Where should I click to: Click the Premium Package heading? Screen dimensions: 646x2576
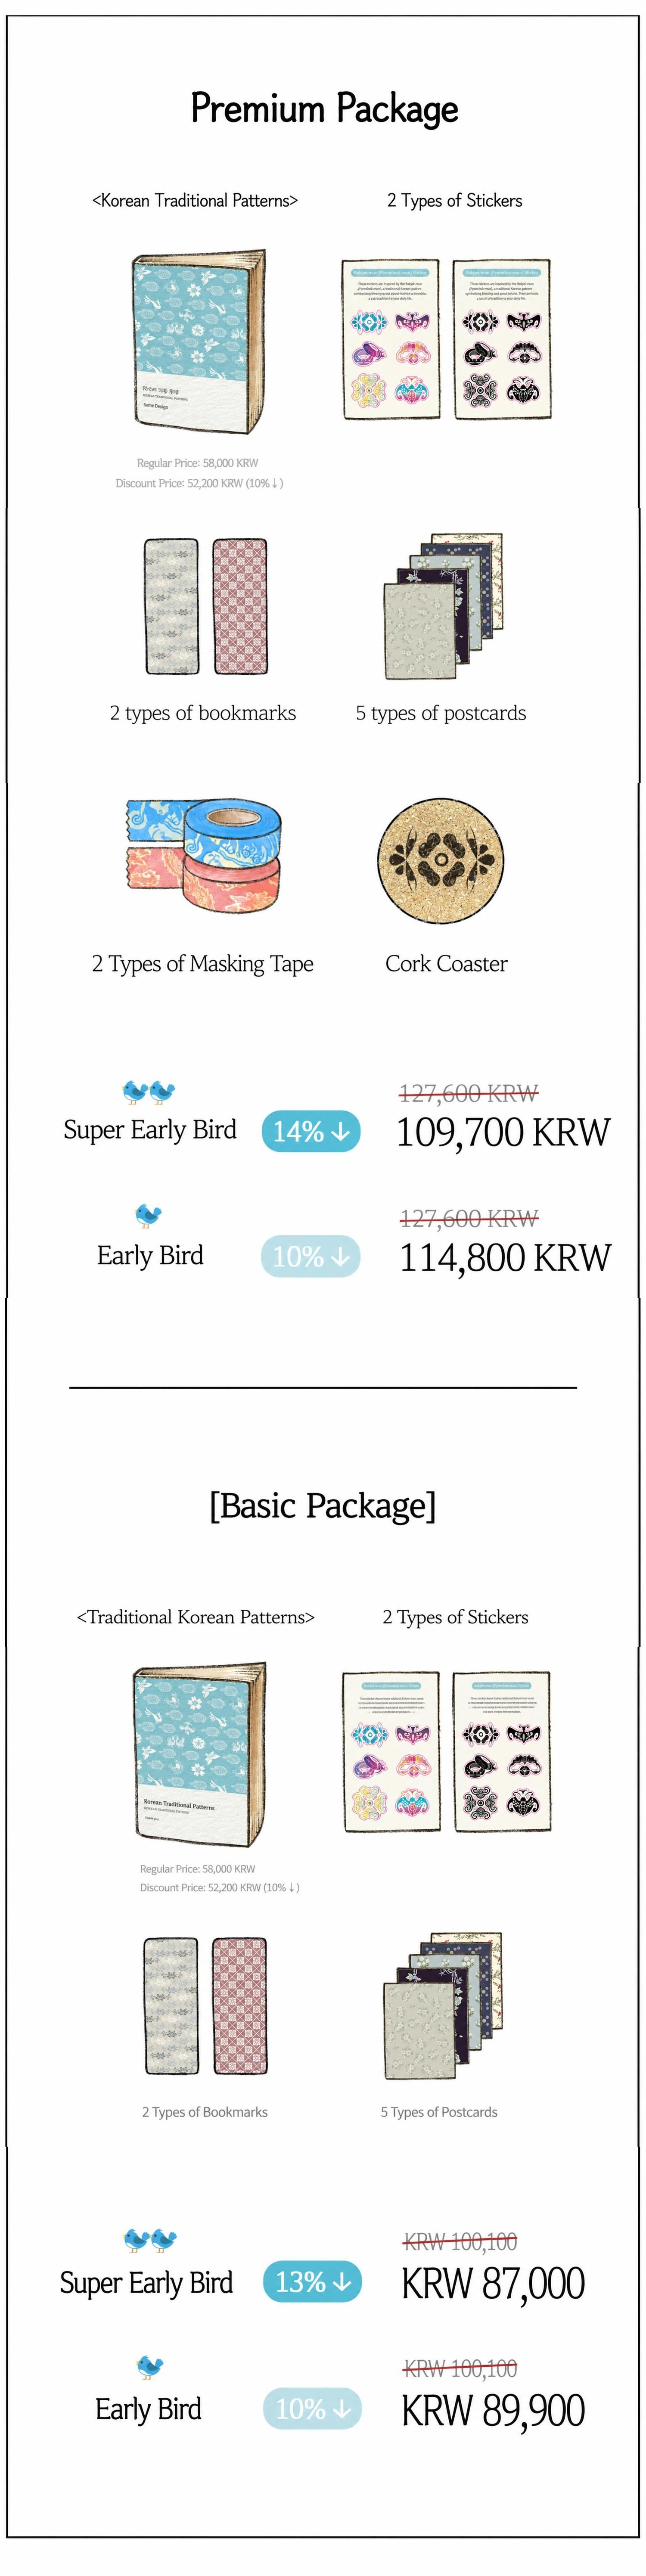[x=324, y=108]
